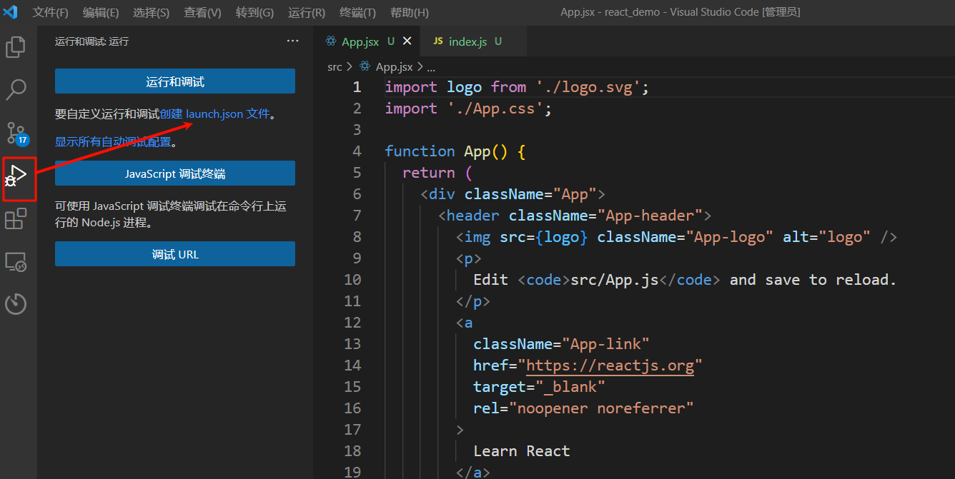
Task: Open the Run and Debug view icon
Action: pyautogui.click(x=16, y=176)
